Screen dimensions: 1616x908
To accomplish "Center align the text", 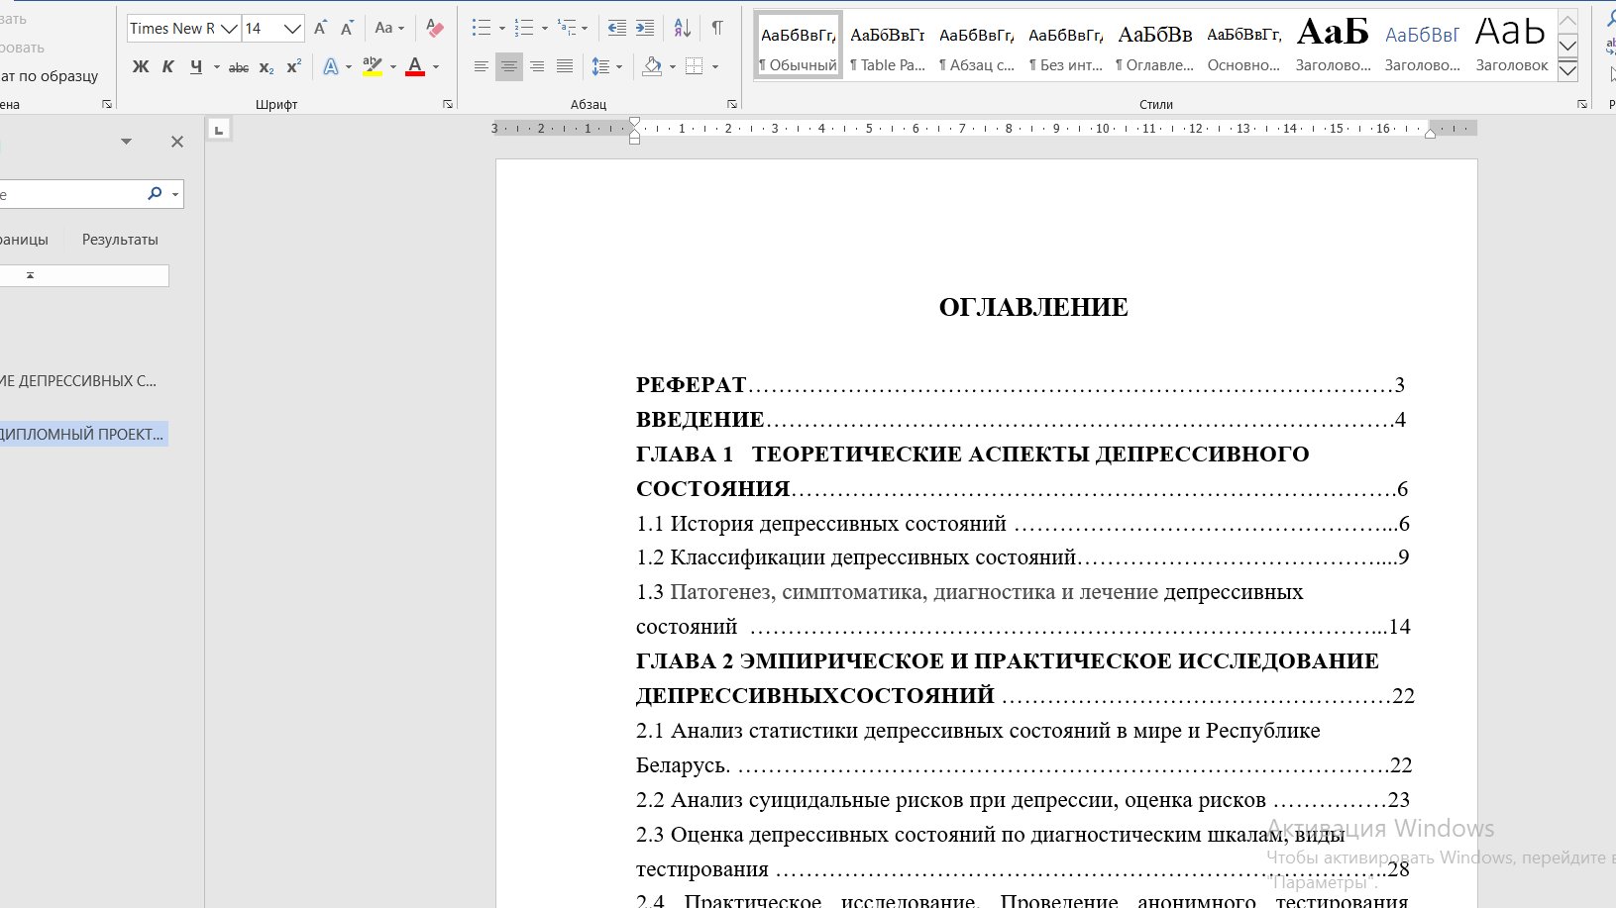I will tap(508, 66).
